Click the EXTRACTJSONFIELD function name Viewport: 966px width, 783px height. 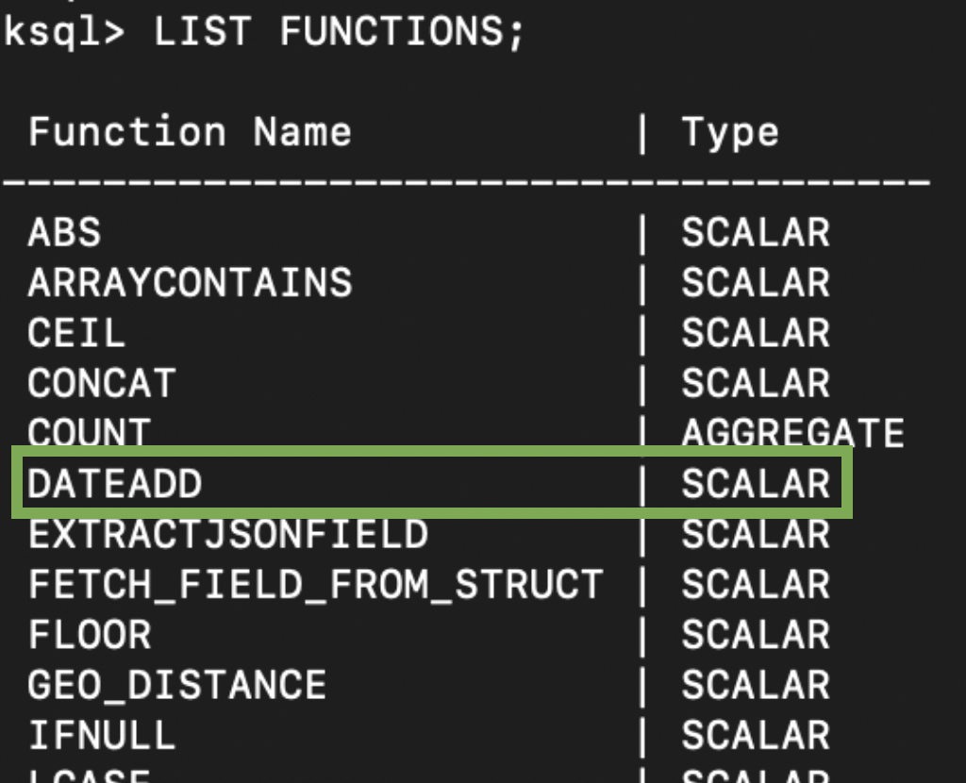227,535
